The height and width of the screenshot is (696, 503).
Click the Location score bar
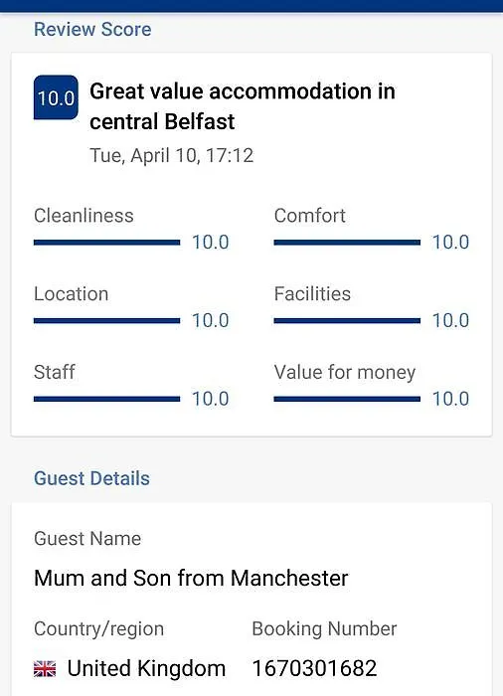pyautogui.click(x=107, y=320)
